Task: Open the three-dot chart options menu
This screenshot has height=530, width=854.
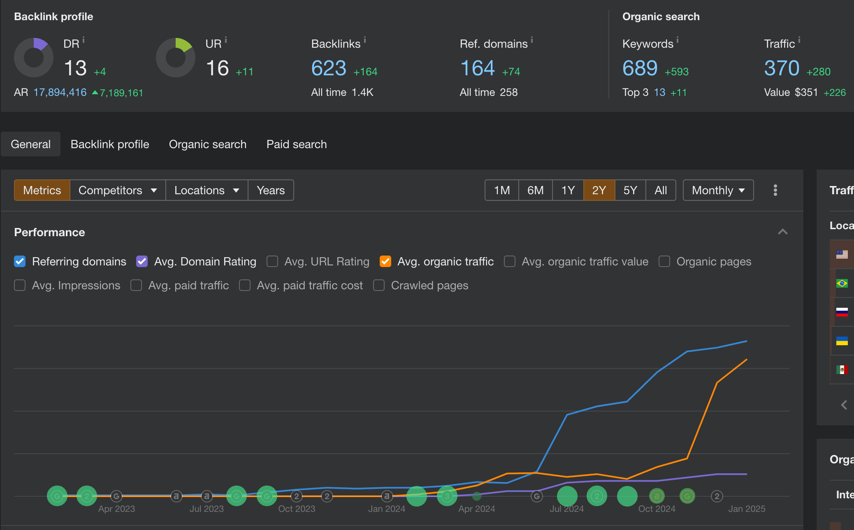Action: [x=775, y=190]
